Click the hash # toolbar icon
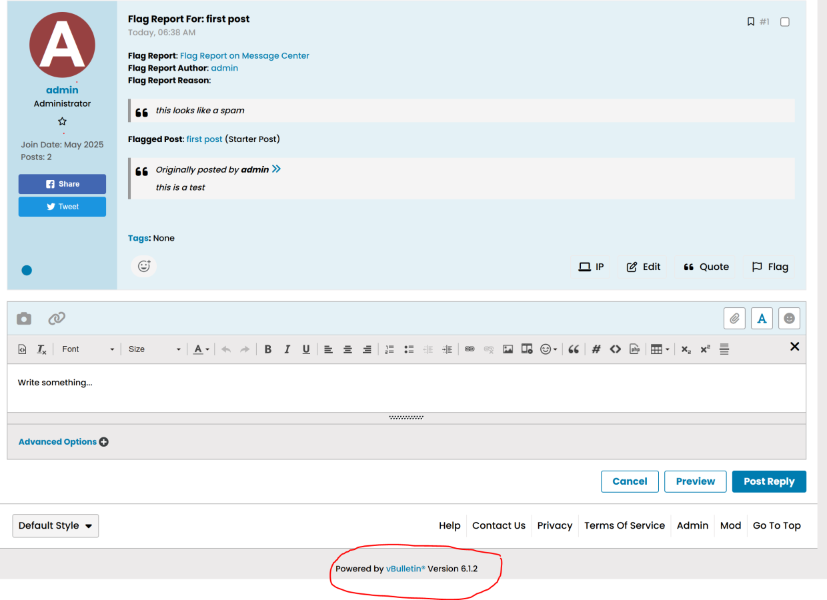This screenshot has width=827, height=600. tap(596, 349)
